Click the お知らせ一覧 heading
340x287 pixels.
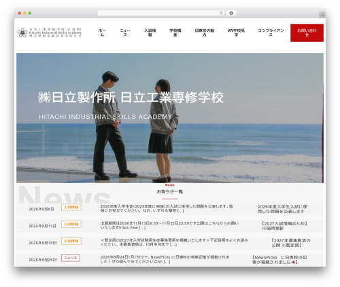pos(170,191)
